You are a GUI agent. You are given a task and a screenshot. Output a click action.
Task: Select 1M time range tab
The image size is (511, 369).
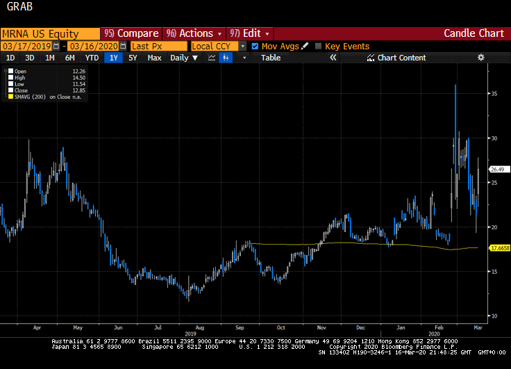(x=49, y=58)
